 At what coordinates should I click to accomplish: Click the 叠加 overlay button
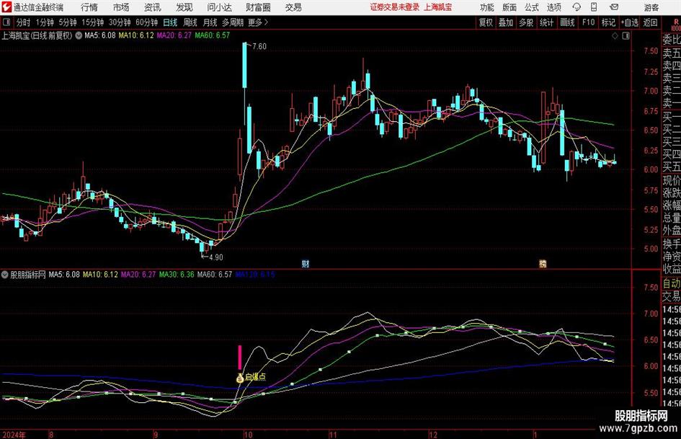point(506,22)
